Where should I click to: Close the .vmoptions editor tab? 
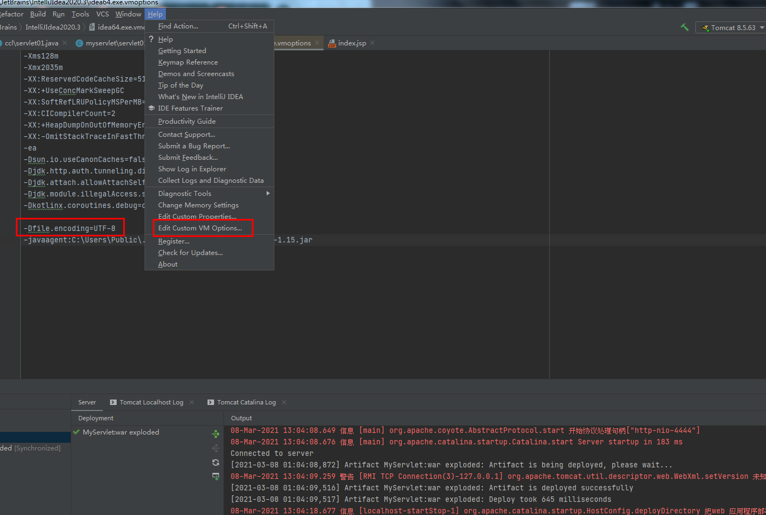point(316,43)
